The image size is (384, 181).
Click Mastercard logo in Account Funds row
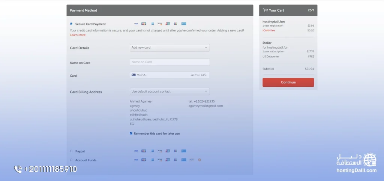pyautogui.click(x=144, y=160)
